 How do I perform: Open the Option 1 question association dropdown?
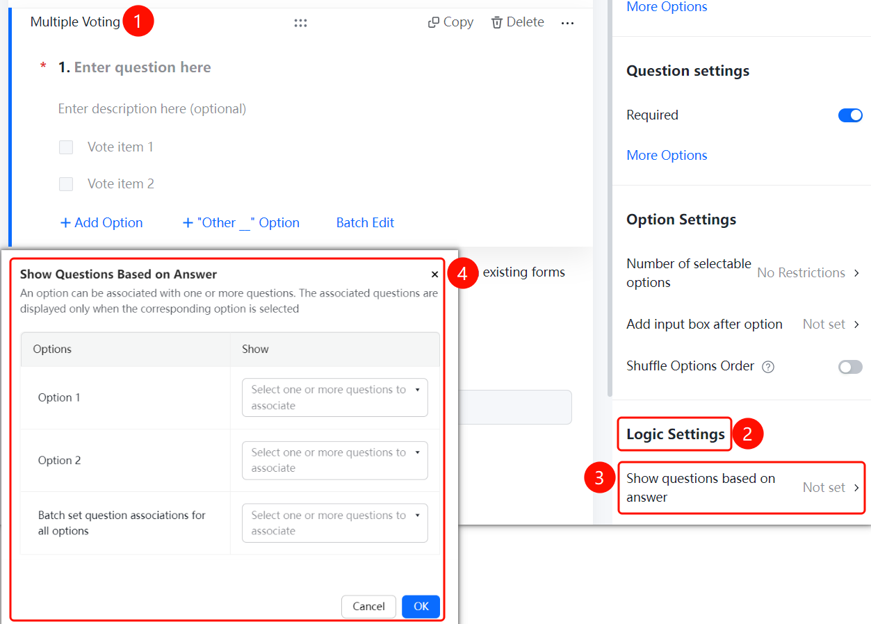[x=335, y=397]
